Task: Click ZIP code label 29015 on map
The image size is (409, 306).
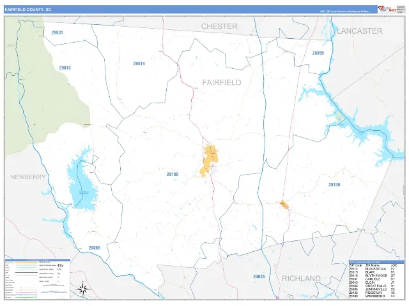Action: [65, 68]
